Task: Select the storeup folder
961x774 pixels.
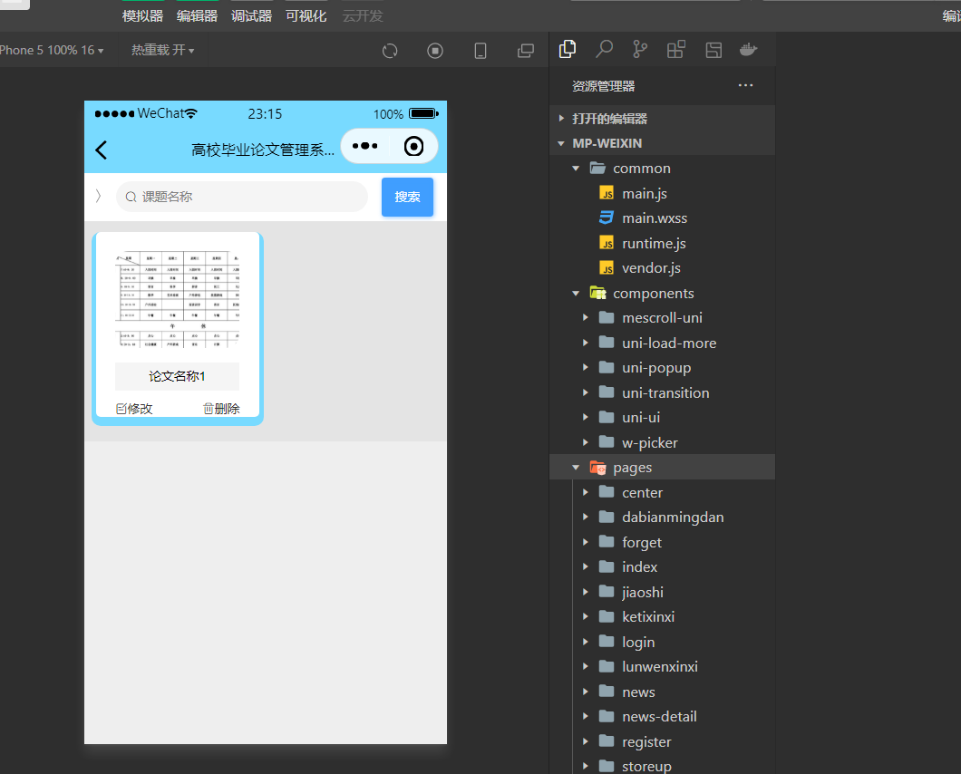Action: pyautogui.click(x=662, y=766)
